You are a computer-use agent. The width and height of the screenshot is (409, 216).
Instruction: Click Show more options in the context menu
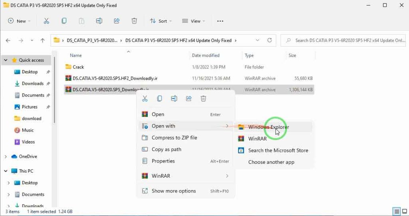pos(174,191)
